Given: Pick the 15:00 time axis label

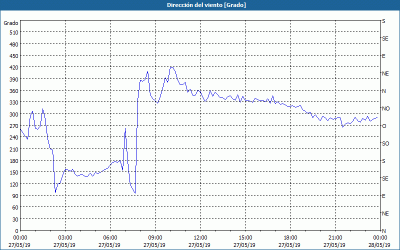Looking at the screenshot, I should pyautogui.click(x=245, y=238).
